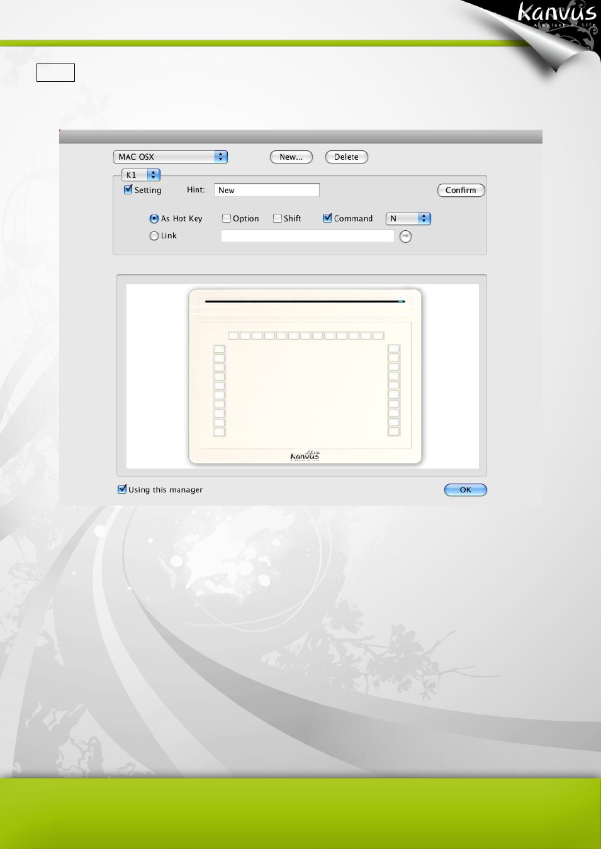The height and width of the screenshot is (849, 601).
Task: Click the Link path input field
Action: pyautogui.click(x=308, y=236)
